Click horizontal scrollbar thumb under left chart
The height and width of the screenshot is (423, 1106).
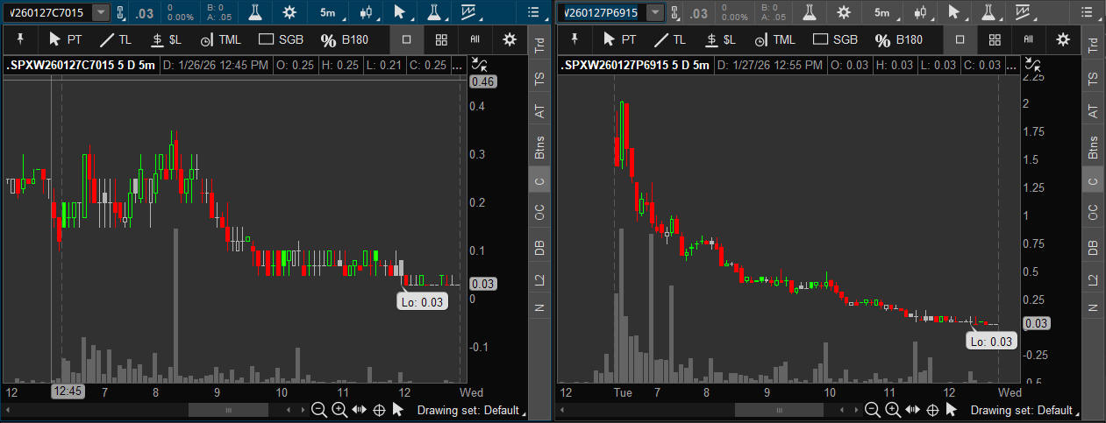[x=228, y=410]
